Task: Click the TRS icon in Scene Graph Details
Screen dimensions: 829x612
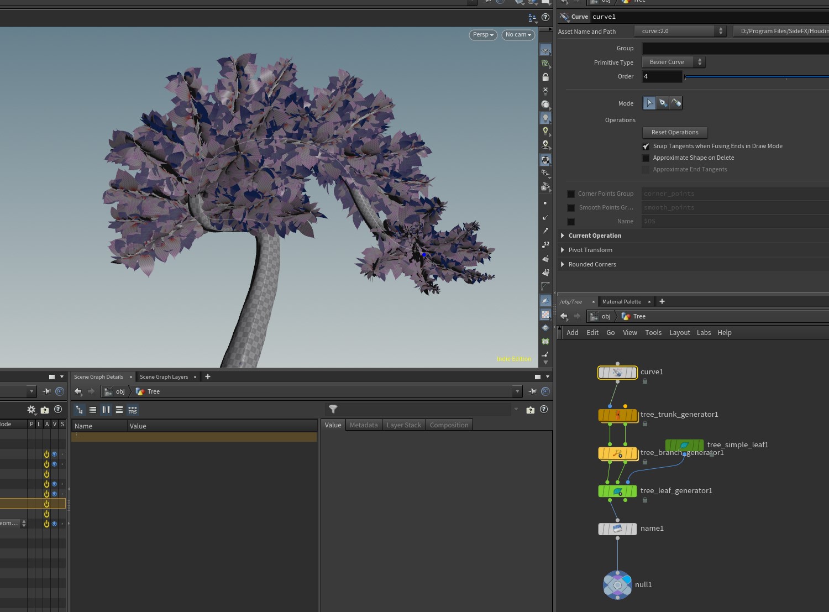Action: [x=133, y=410]
